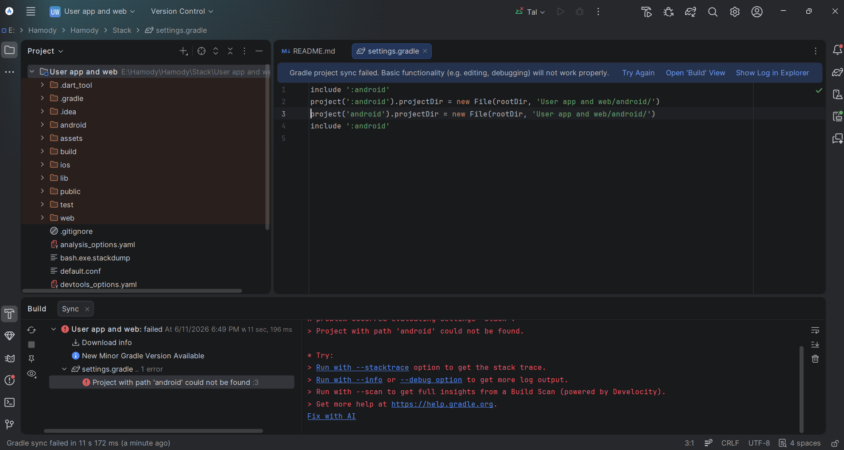This screenshot has height=450, width=844.
Task: Open Gradle tool window in right sidebar
Action: (x=837, y=72)
